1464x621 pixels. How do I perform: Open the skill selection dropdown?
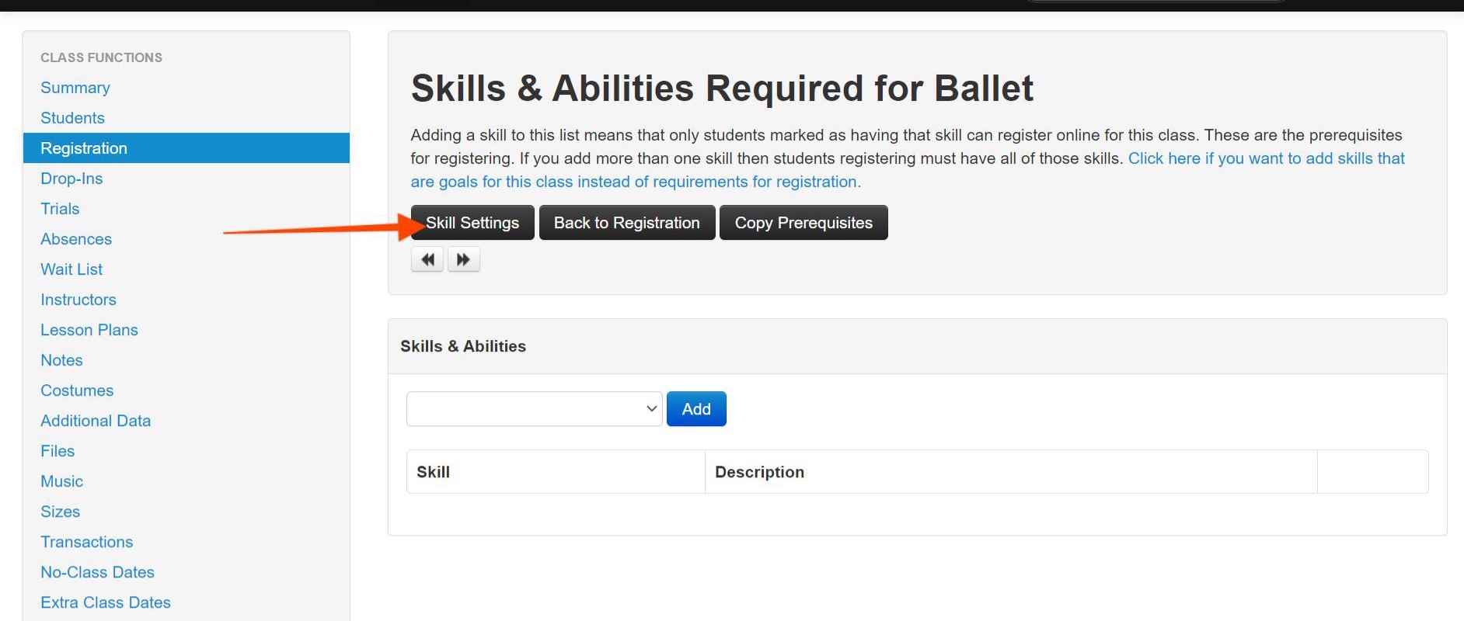[x=534, y=409]
